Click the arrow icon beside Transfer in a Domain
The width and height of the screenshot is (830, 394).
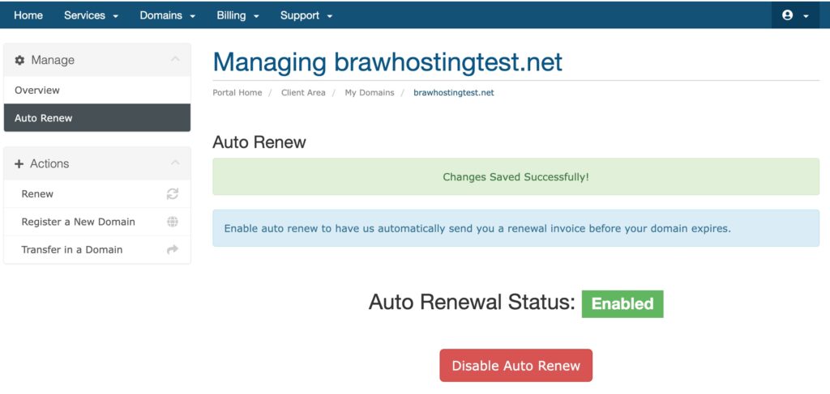173,250
